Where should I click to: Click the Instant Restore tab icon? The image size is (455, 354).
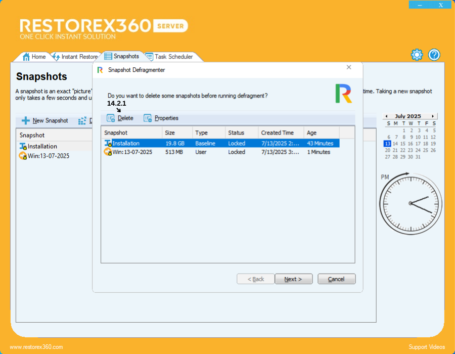[56, 57]
